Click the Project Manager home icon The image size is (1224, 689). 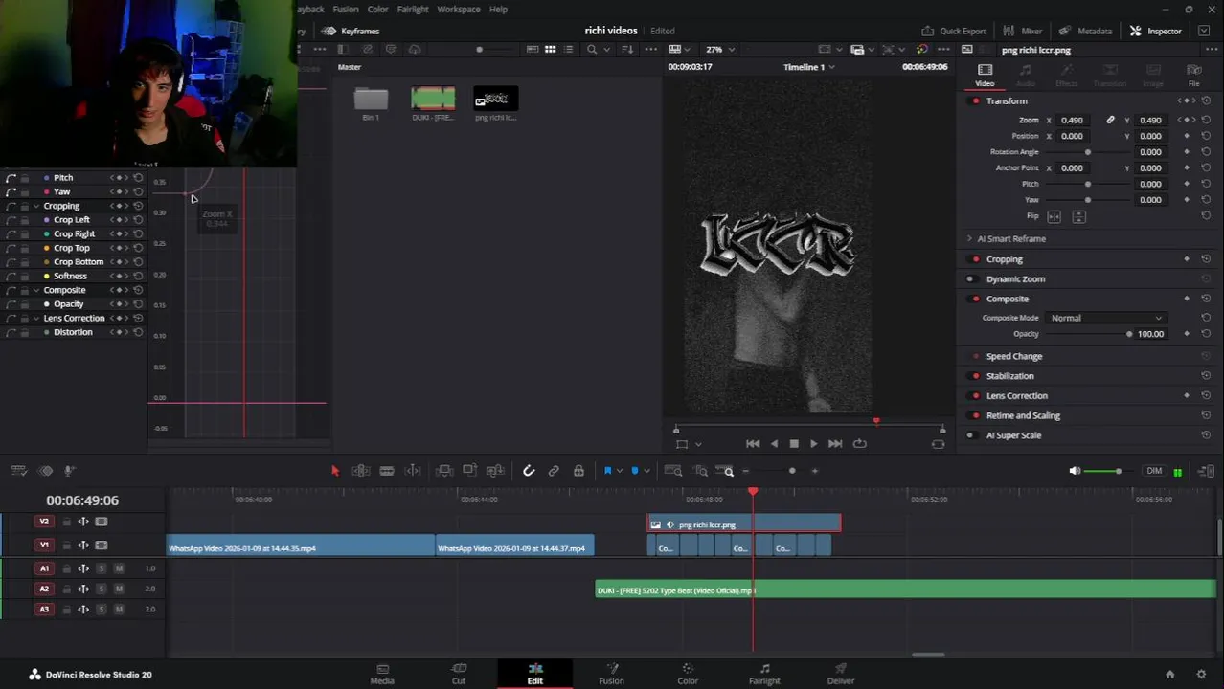(1169, 674)
